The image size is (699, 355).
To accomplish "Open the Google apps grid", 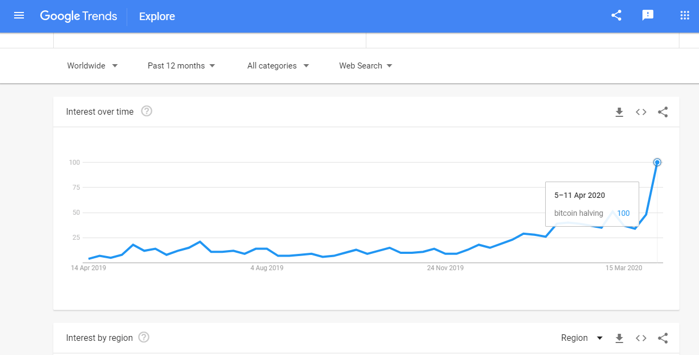I will [685, 16].
